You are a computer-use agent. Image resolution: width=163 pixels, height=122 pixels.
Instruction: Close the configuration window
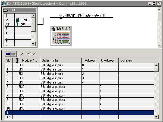(x=159, y=4)
